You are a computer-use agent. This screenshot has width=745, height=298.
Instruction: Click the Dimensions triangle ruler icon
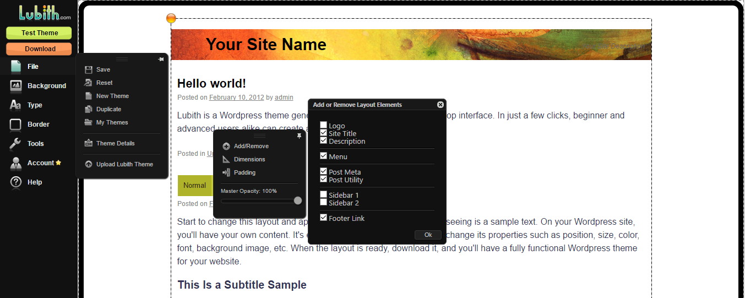point(226,159)
